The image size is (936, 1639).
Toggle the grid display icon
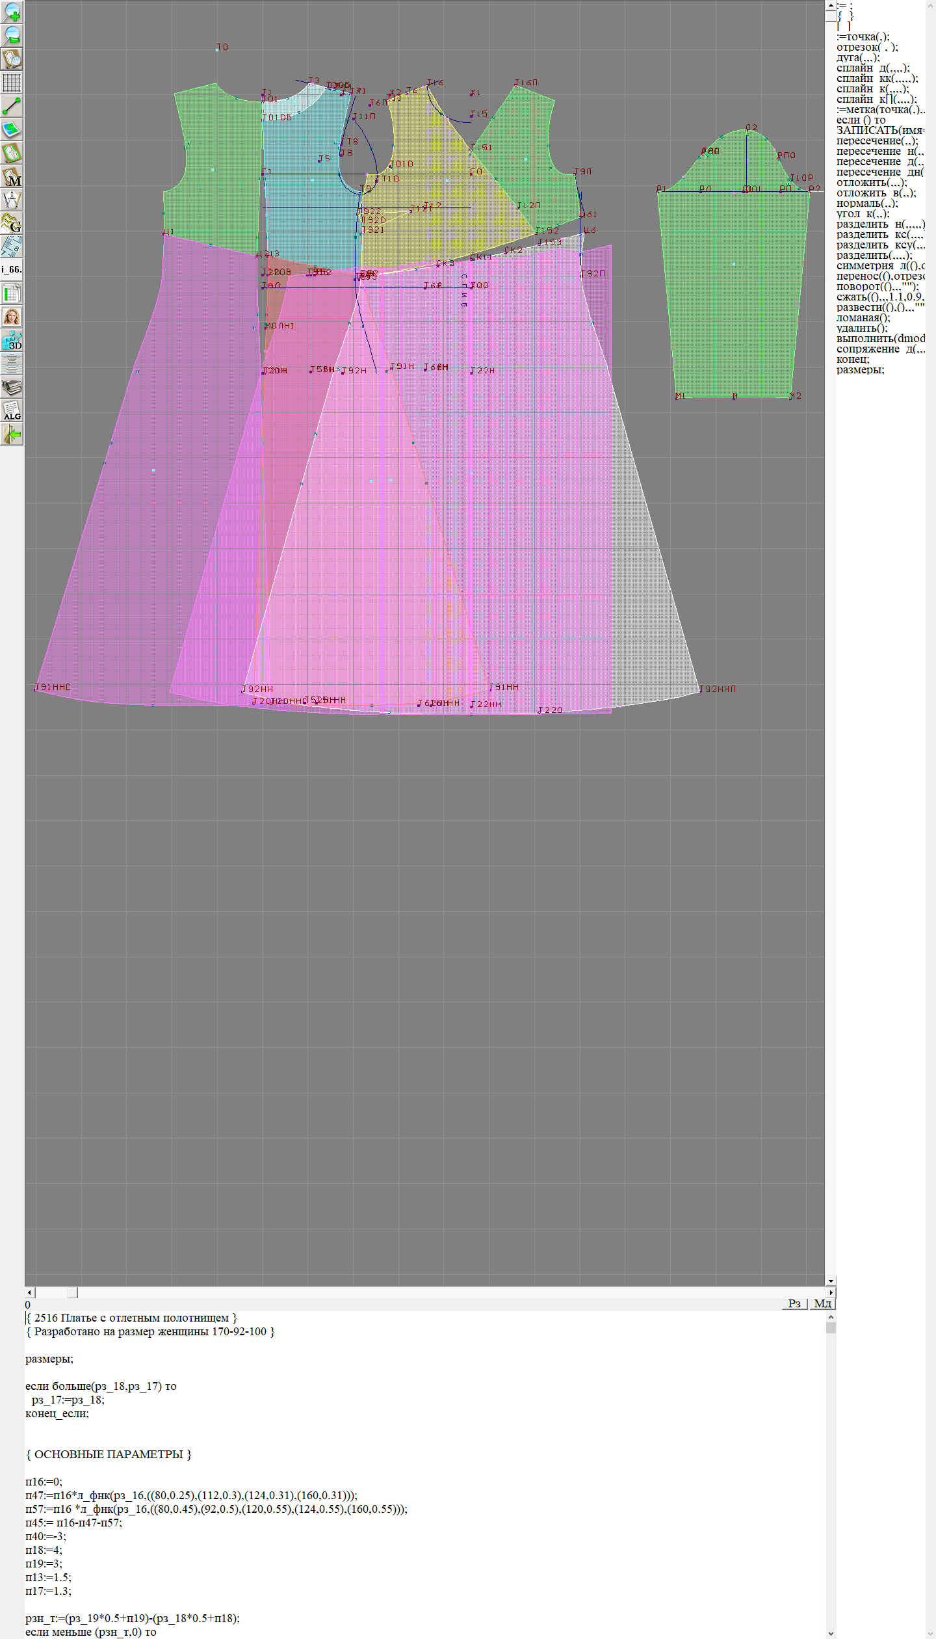pyautogui.click(x=12, y=83)
